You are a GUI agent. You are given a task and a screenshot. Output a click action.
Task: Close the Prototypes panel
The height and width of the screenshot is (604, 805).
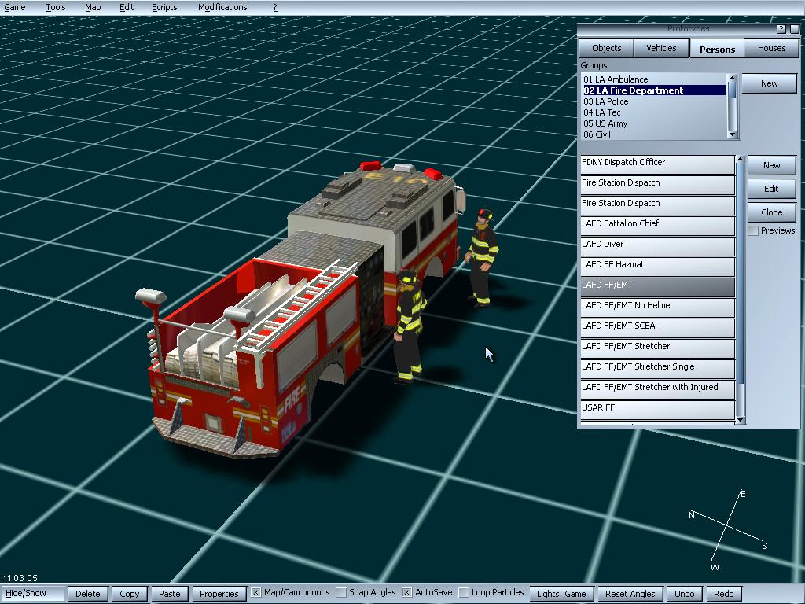click(x=794, y=29)
